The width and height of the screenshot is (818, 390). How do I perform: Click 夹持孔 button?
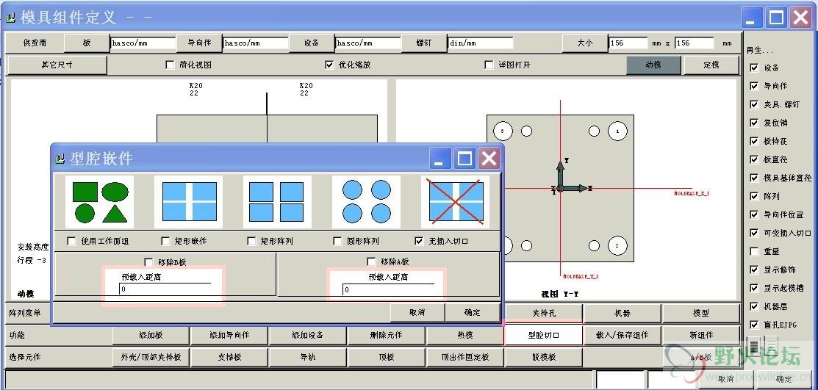coord(544,313)
